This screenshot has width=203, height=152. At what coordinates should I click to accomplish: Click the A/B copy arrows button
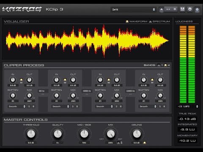pyautogui.click(x=168, y=9)
